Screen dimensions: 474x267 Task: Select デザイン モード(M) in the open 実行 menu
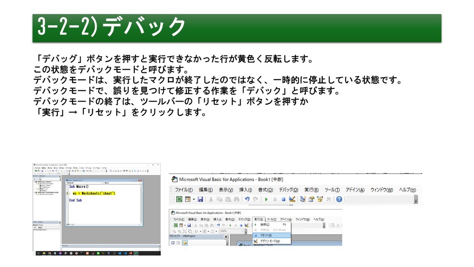coord(272,241)
